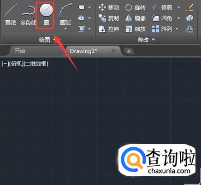Use the Mirror (镜像) tool
Screen dimensions: 201x185
(x=136, y=18)
